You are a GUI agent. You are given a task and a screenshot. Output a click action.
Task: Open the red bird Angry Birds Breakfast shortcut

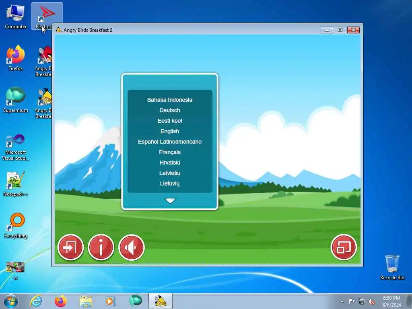[x=43, y=62]
